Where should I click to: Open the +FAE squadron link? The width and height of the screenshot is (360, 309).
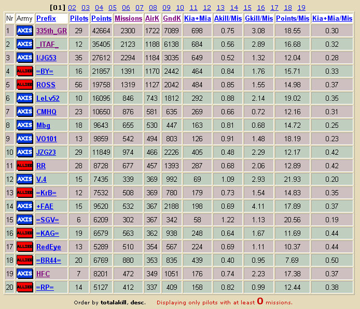coord(45,206)
